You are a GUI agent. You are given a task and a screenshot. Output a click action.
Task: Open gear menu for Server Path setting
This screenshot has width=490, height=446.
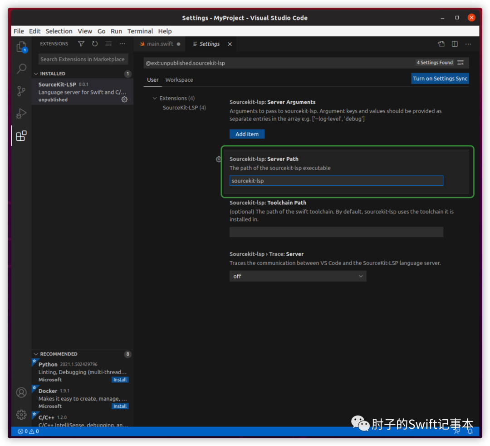pos(218,159)
